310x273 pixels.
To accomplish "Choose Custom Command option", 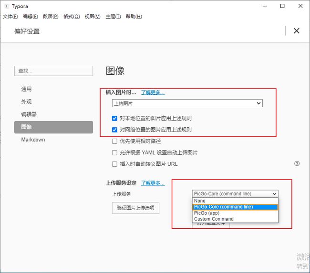I will [x=235, y=219].
